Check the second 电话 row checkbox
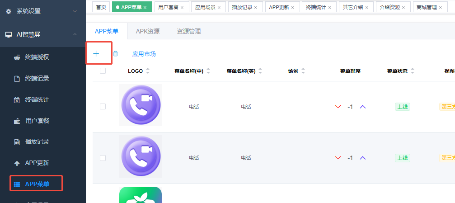The image size is (455, 203). click(103, 158)
